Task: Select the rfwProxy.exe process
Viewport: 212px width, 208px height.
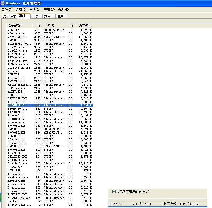Action: point(50,109)
